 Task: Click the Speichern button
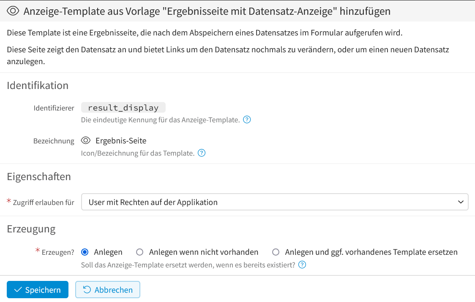[38, 290]
